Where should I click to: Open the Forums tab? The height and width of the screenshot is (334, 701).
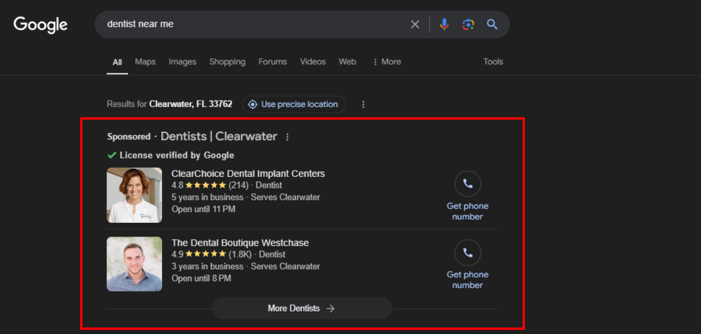pos(273,62)
